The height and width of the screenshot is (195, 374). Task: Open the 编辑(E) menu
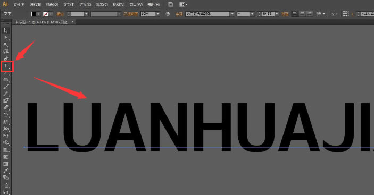pyautogui.click(x=36, y=5)
